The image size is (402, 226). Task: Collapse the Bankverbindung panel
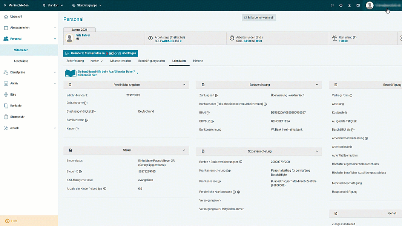pyautogui.click(x=317, y=85)
